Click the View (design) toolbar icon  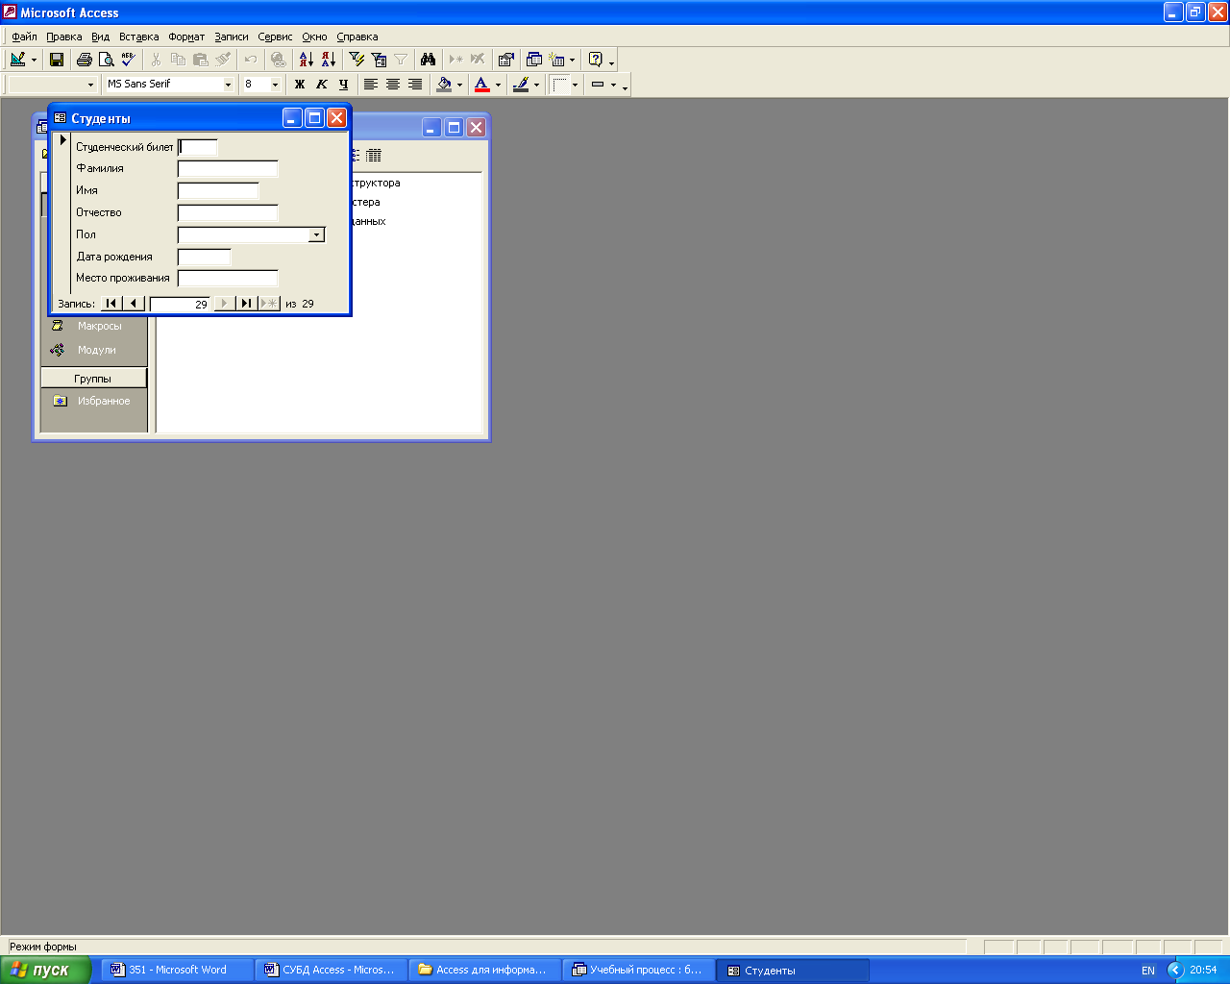pos(17,60)
